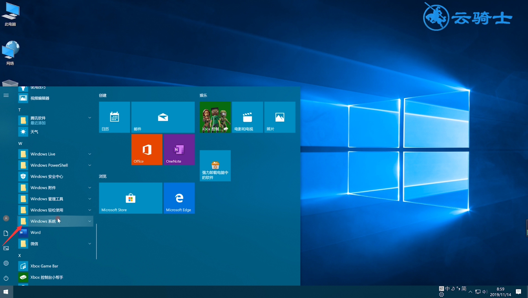Launch the OneNote tile

[x=179, y=150]
